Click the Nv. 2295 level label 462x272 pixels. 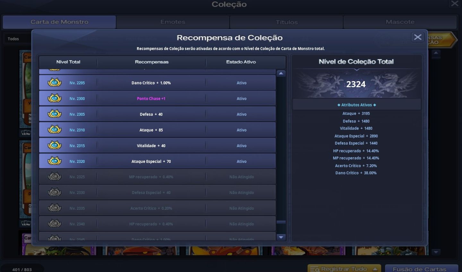[77, 83]
